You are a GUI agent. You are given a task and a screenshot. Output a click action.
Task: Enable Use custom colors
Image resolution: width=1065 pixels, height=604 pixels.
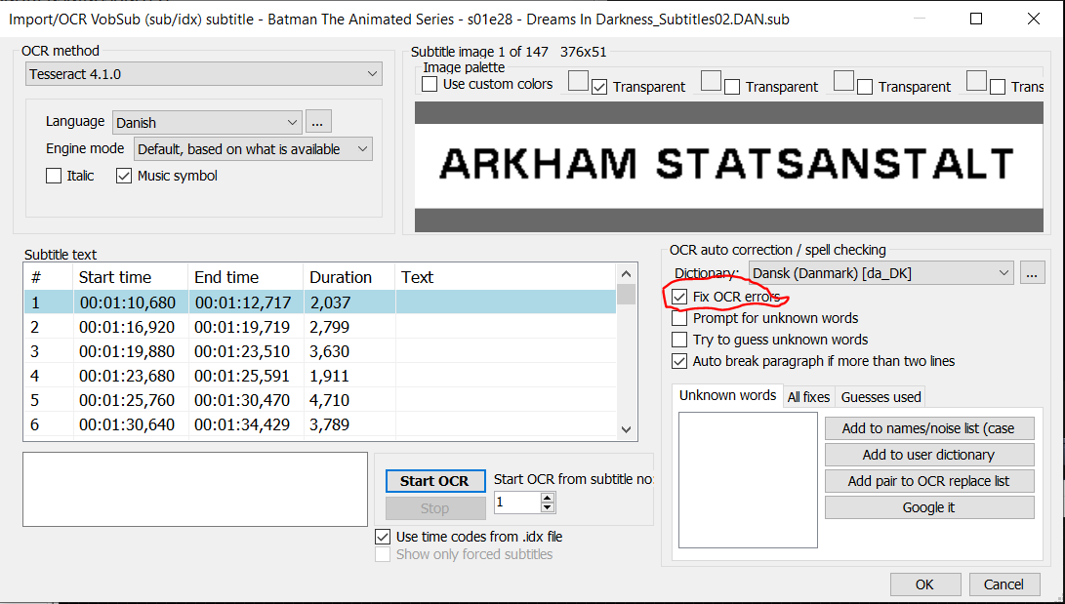(x=429, y=84)
